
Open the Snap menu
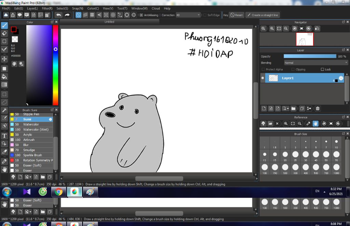[x=78, y=9]
